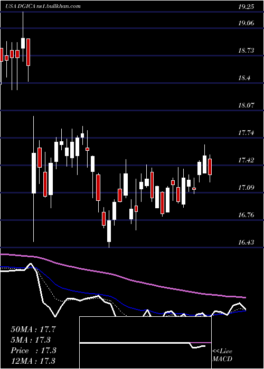Click the 16.43 price level label
Image resolution: width=264 pixels, height=369 pixels.
[246, 242]
